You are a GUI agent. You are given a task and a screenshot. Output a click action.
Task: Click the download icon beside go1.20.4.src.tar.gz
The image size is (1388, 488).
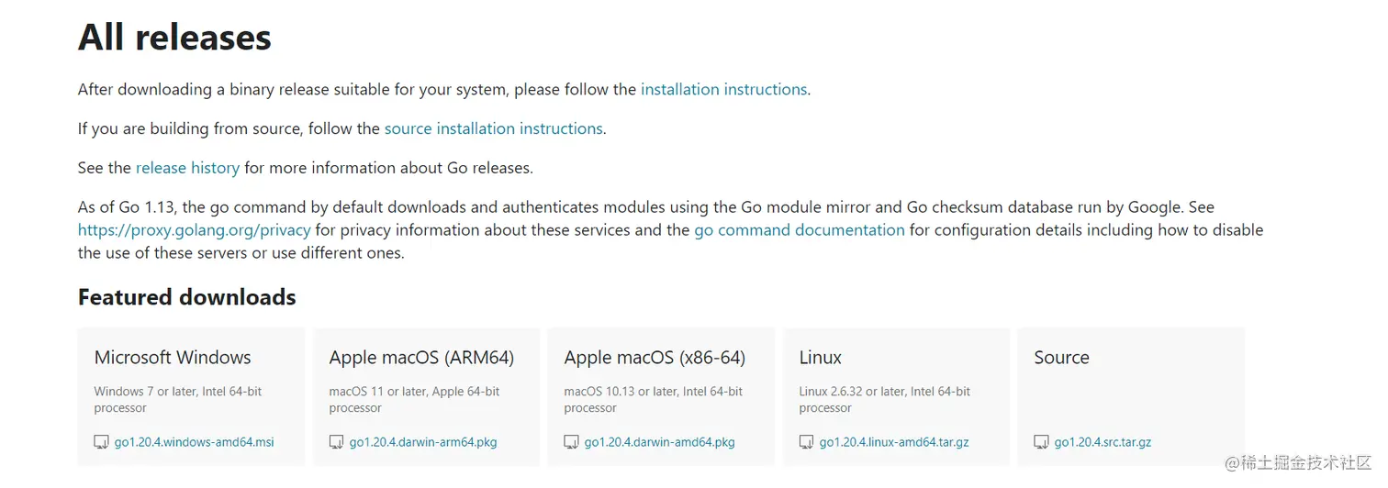[1041, 442]
